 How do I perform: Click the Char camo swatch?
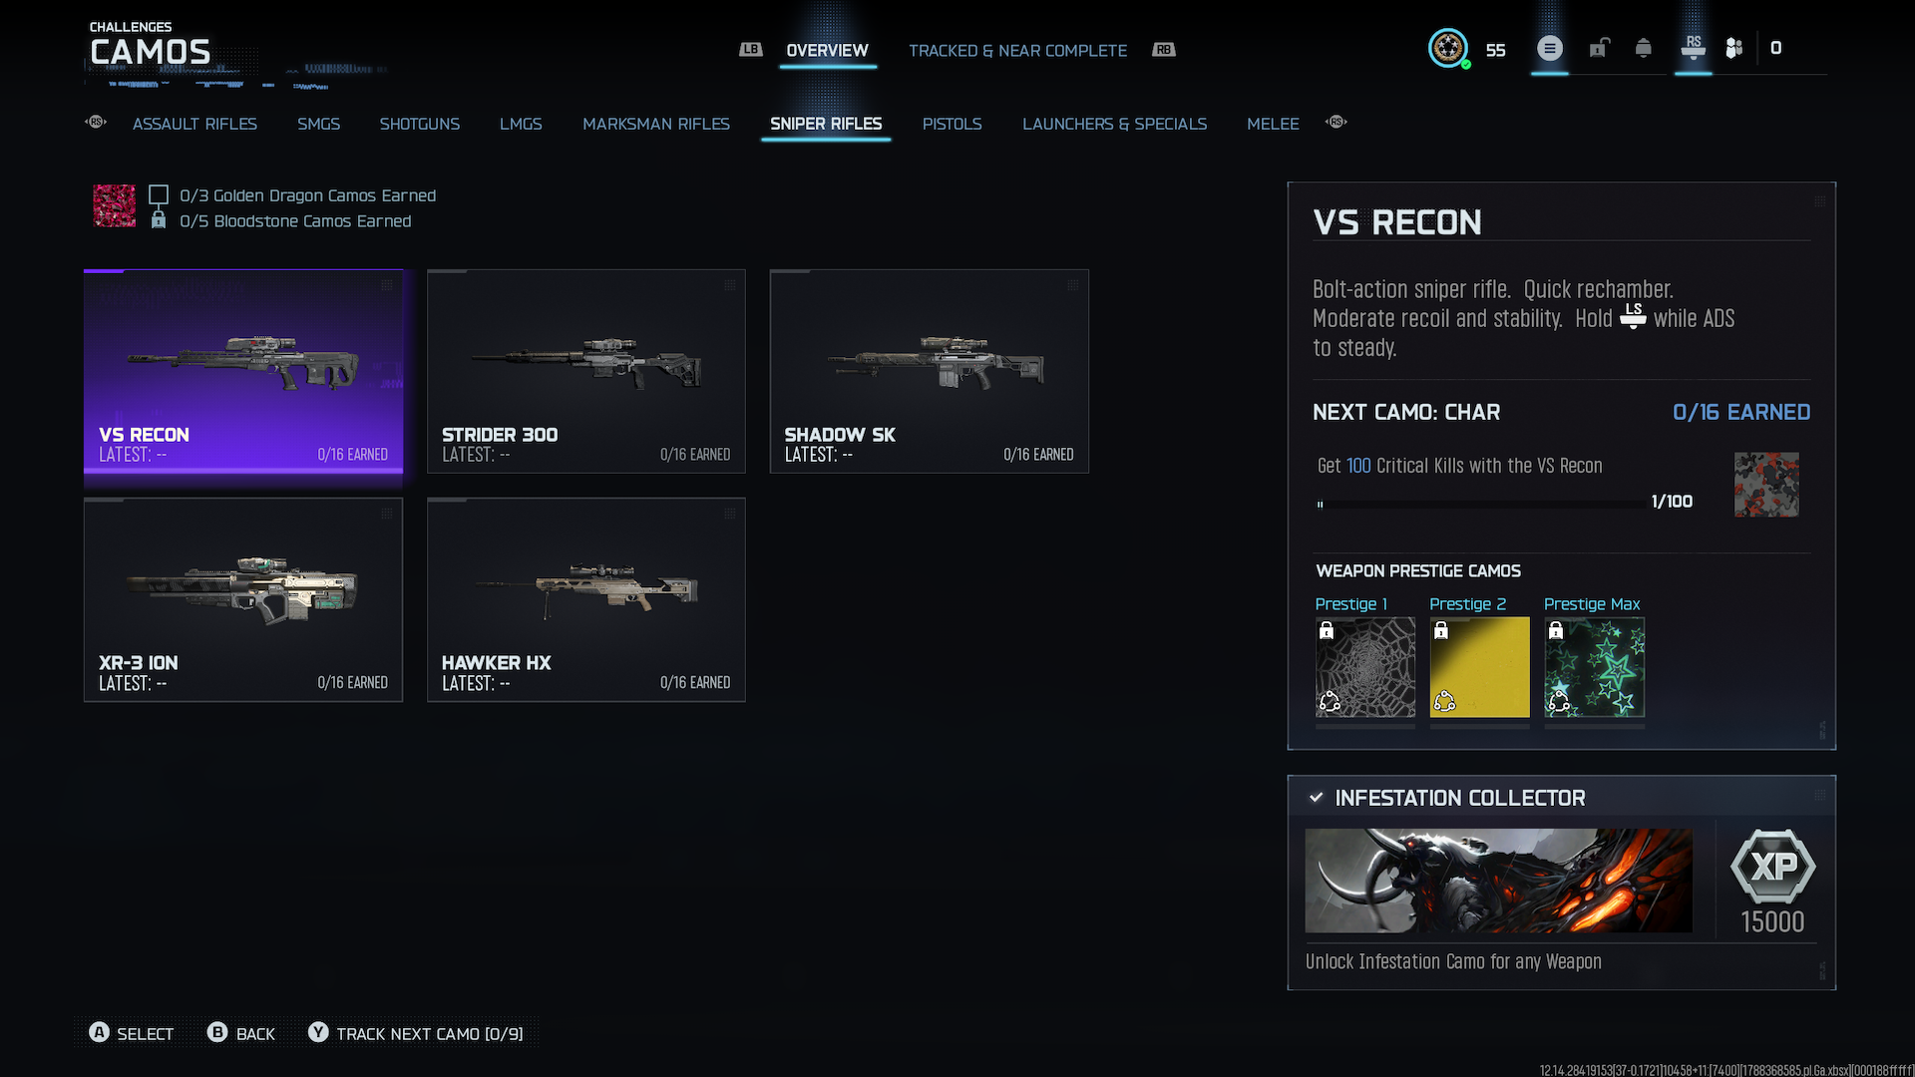(1766, 485)
